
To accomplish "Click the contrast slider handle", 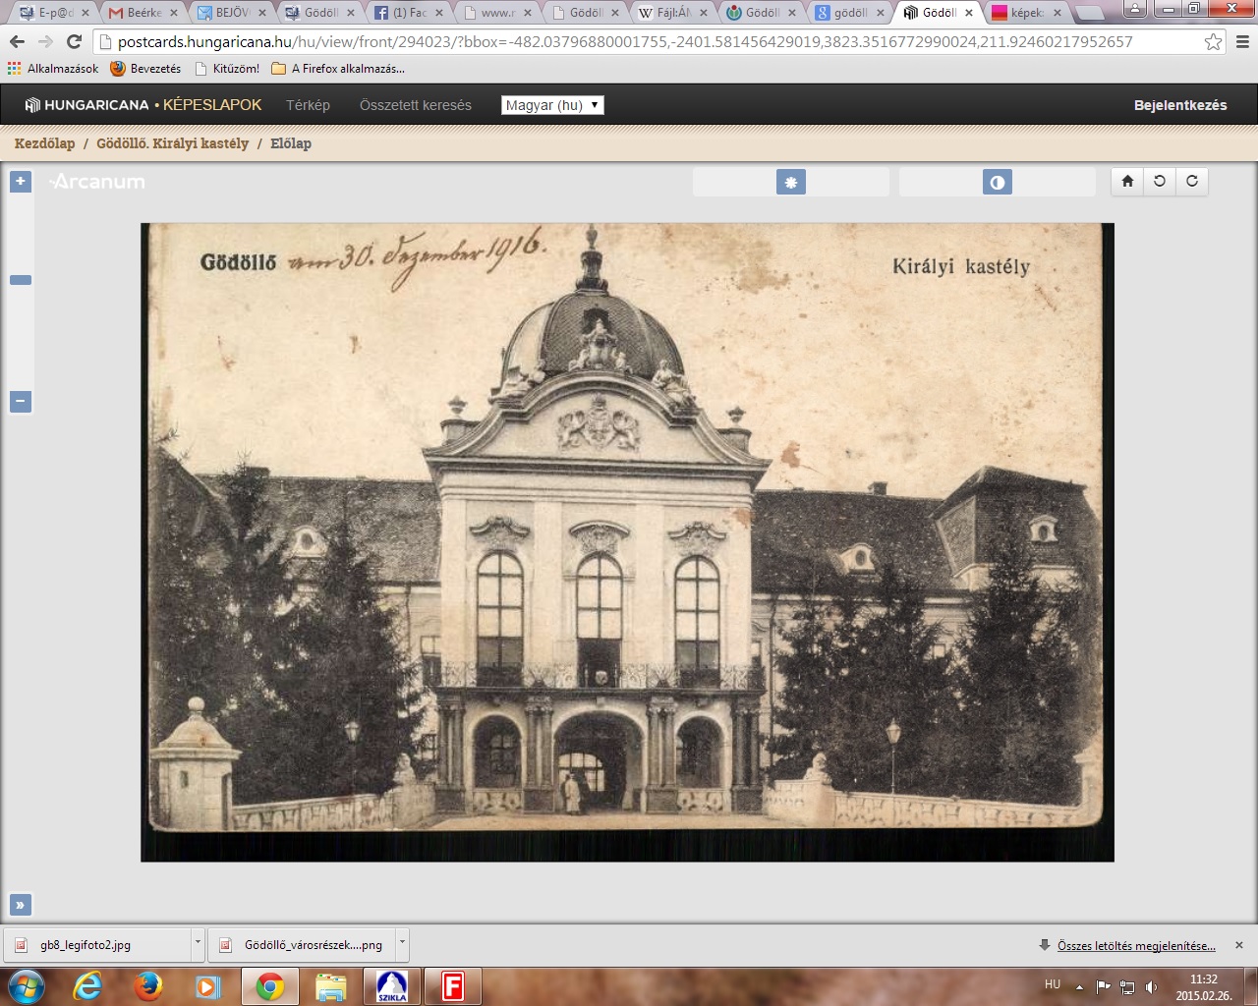I will coord(997,182).
